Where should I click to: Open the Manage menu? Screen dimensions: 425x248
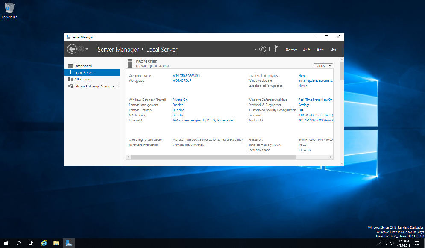click(x=291, y=49)
